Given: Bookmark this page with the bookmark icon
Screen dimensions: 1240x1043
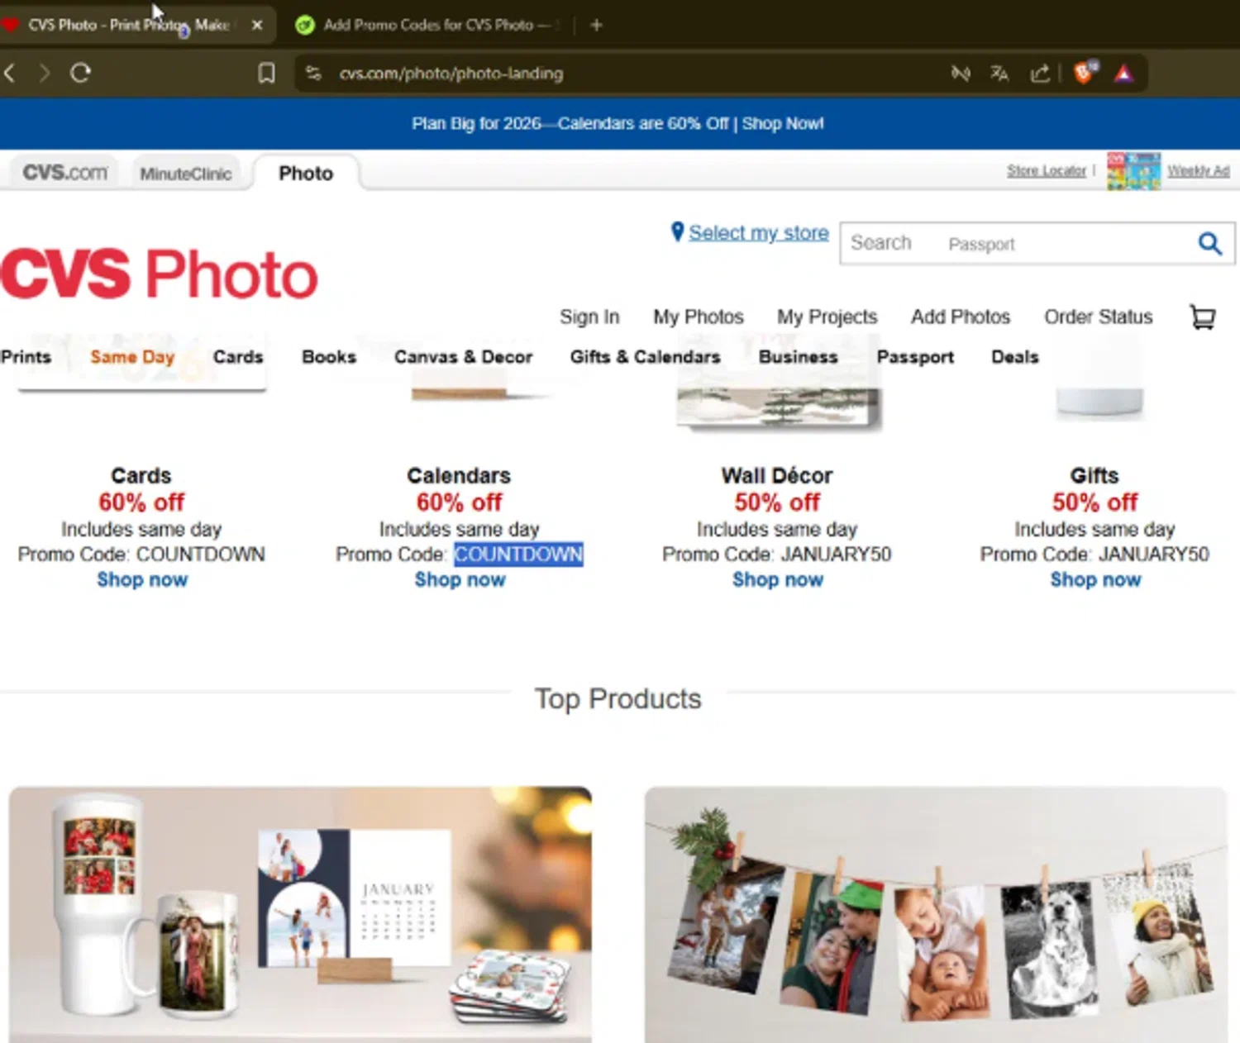Looking at the screenshot, I should (x=266, y=74).
